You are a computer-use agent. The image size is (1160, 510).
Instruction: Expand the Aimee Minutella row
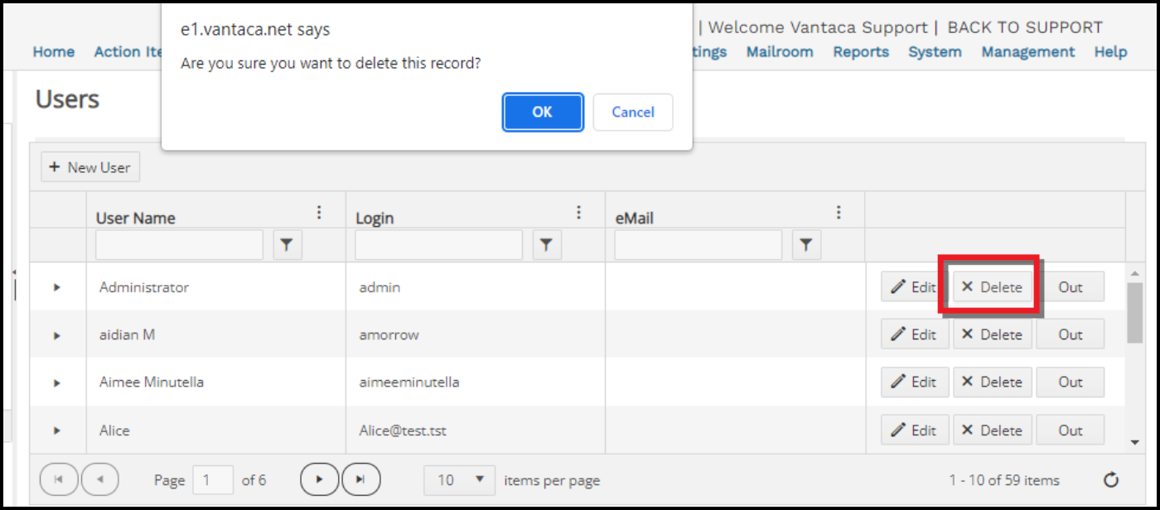tap(57, 382)
